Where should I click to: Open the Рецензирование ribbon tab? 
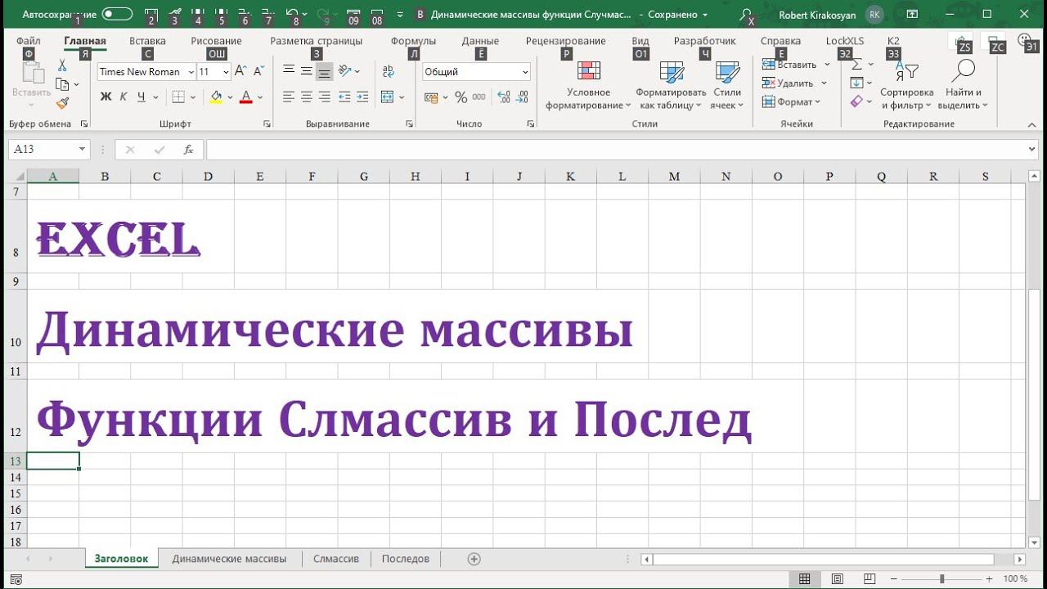point(566,41)
